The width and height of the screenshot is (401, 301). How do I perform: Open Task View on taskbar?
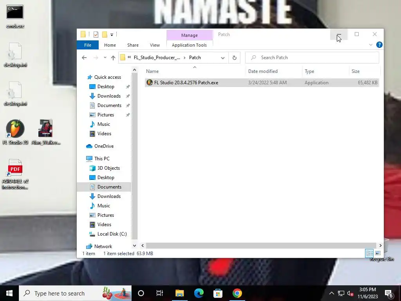pyautogui.click(x=160, y=293)
